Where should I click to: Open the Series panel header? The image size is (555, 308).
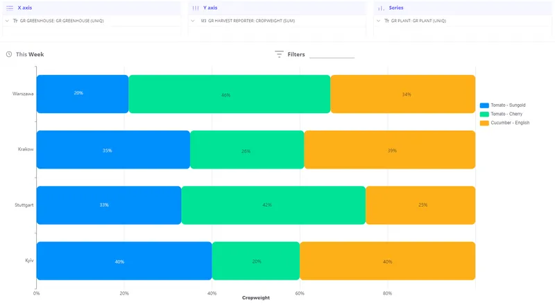[x=463, y=8]
